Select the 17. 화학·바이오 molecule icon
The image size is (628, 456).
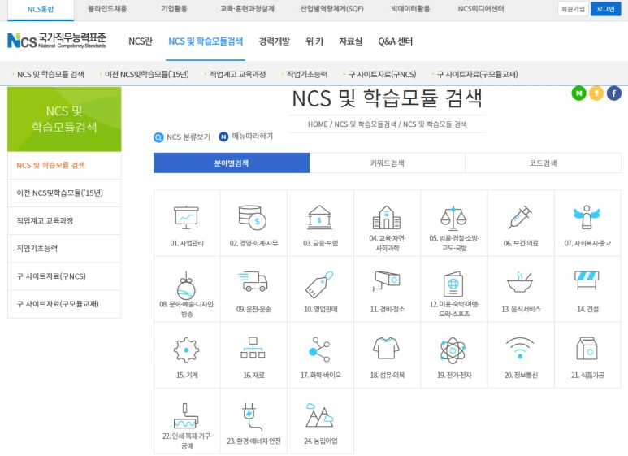pos(319,350)
